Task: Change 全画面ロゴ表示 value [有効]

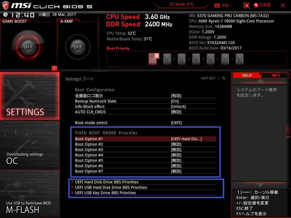Action: 176,96
